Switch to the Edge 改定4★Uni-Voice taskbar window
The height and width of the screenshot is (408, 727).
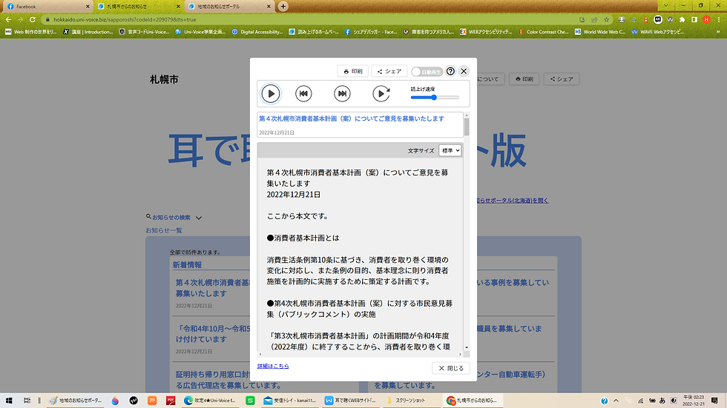pyautogui.click(x=210, y=401)
